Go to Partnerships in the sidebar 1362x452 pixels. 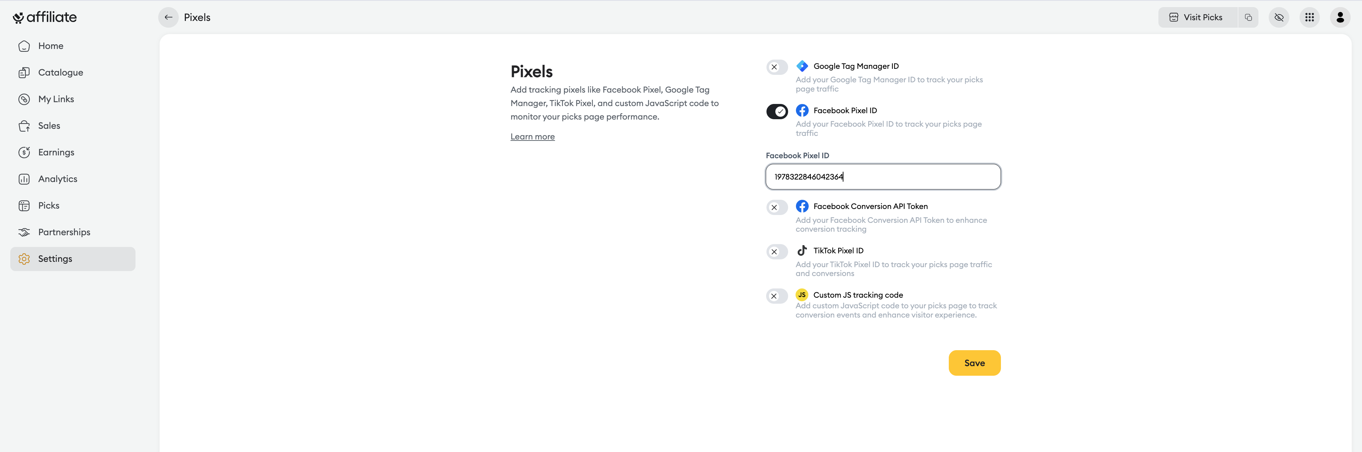[x=64, y=232]
